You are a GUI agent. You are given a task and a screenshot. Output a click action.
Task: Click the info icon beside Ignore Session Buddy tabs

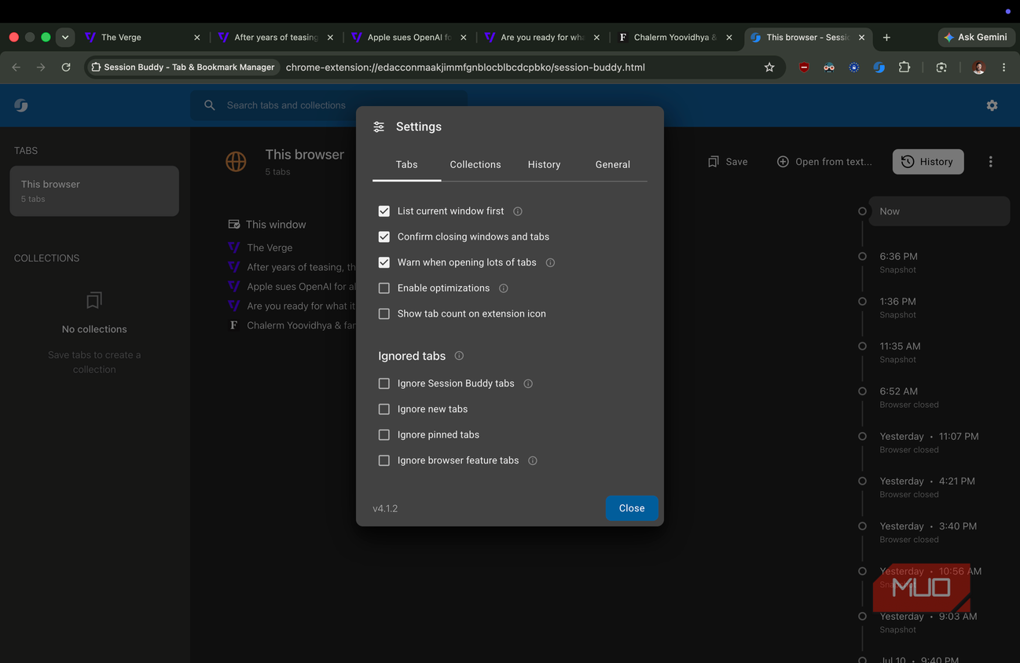click(528, 383)
